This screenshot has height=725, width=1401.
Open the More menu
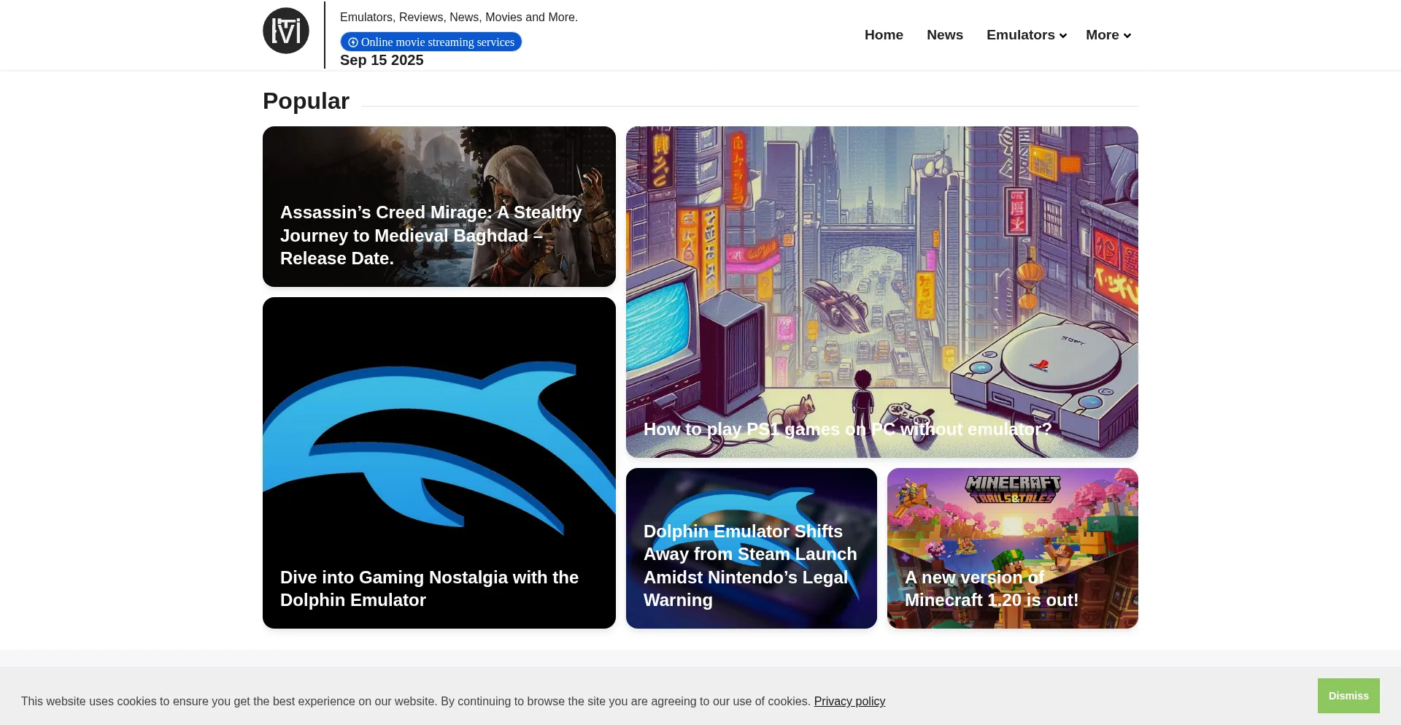(1102, 35)
